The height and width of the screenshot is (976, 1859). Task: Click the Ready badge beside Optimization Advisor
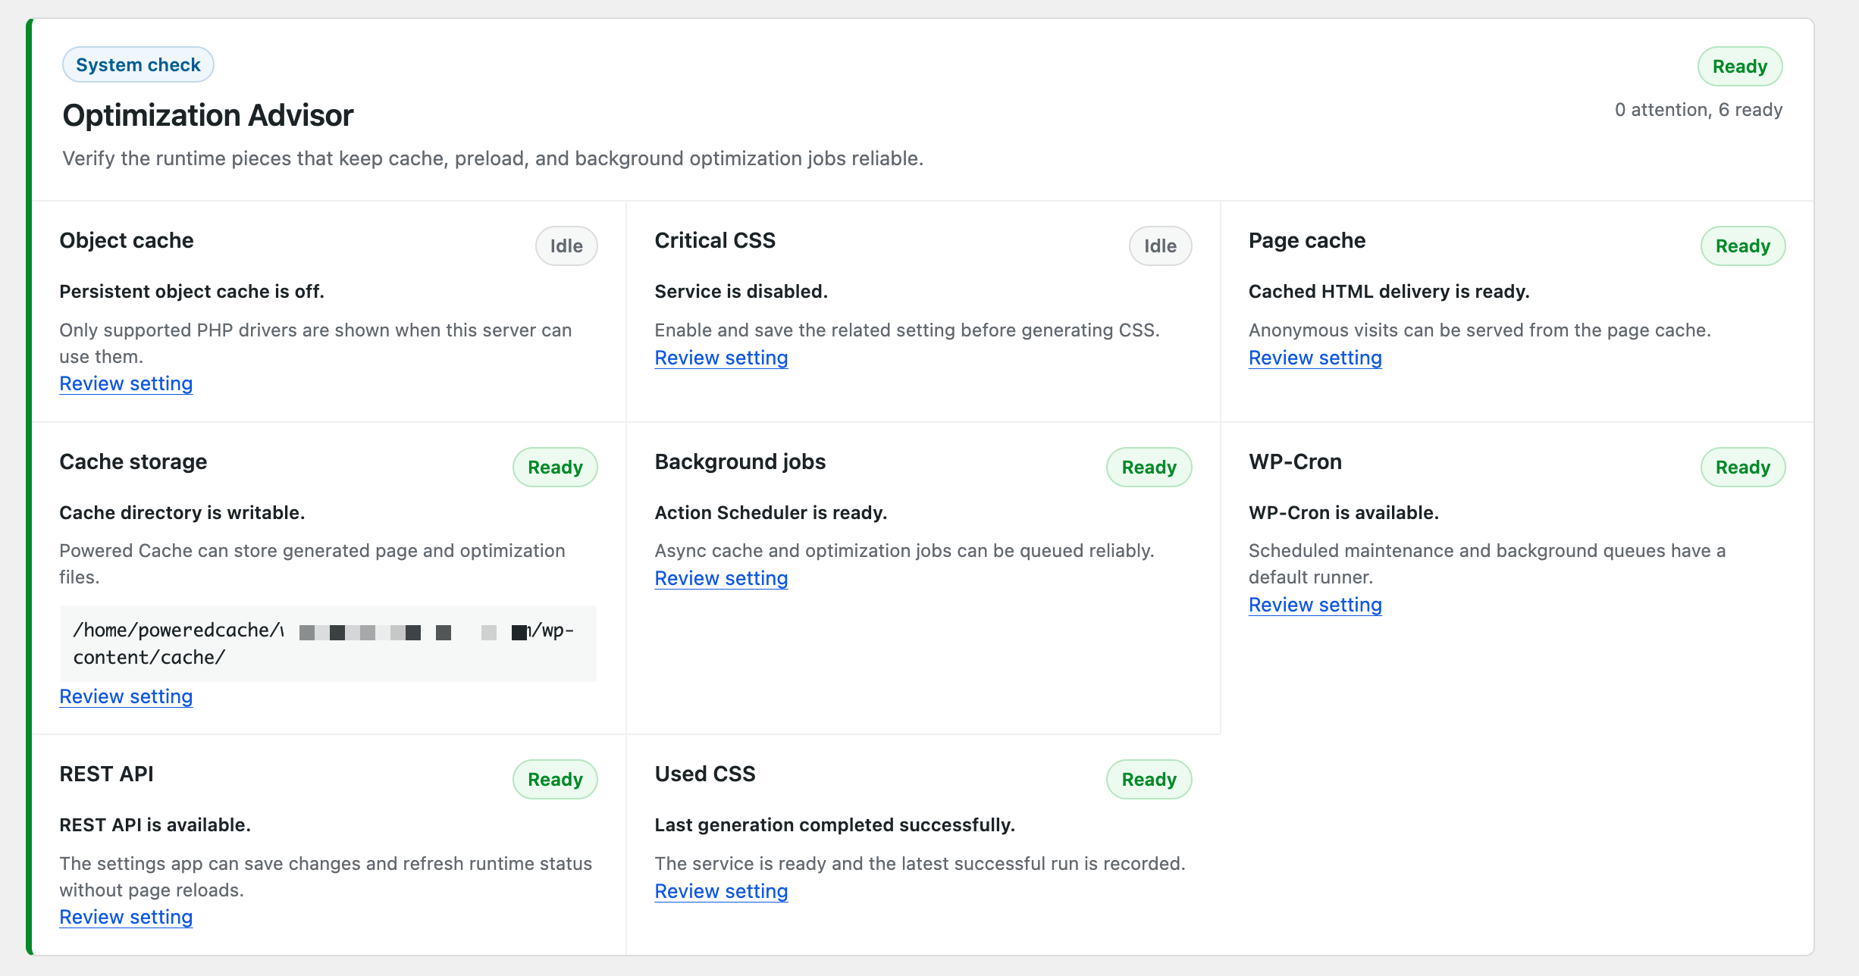1739,67
